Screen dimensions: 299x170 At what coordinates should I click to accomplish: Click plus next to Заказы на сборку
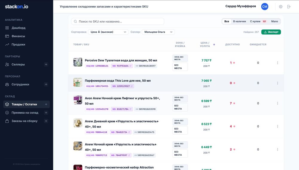46,121
